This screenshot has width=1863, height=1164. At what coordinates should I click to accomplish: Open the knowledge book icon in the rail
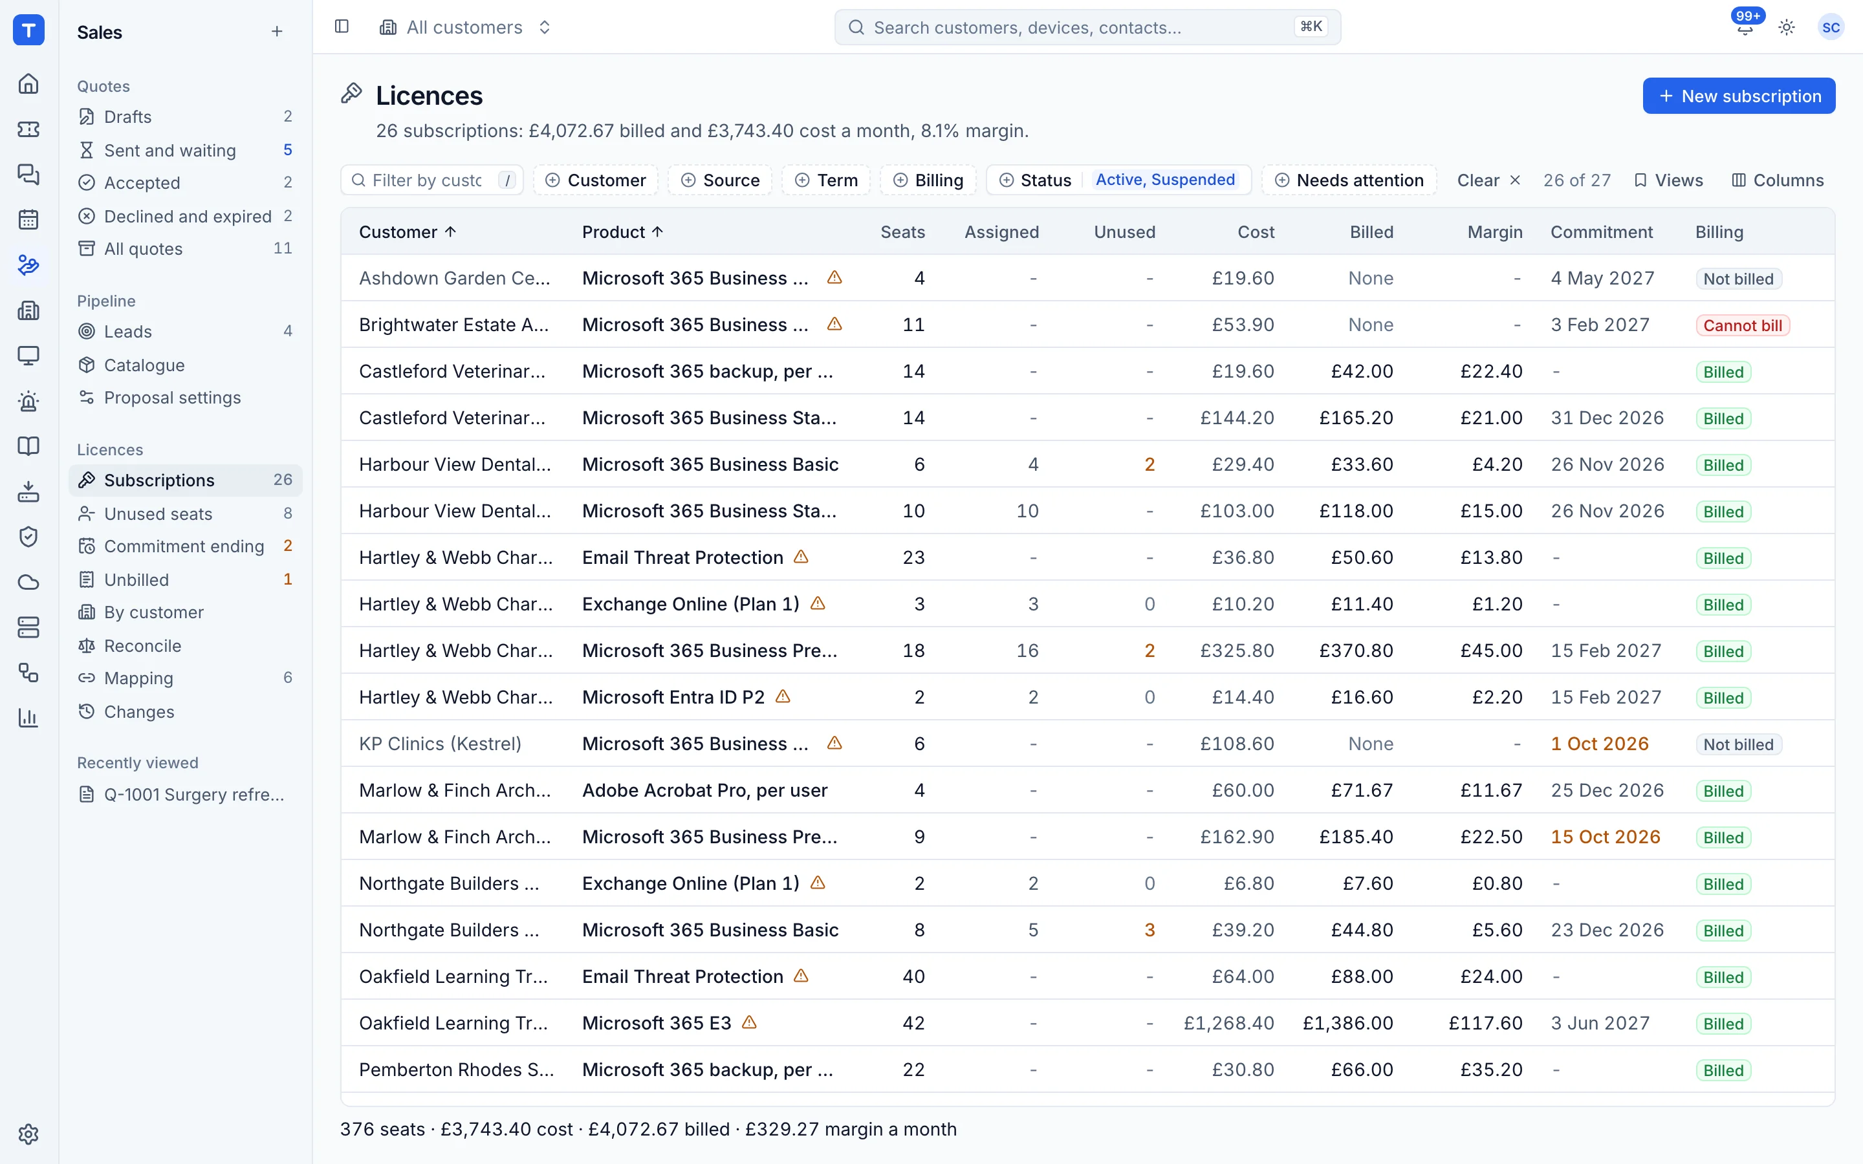click(x=28, y=446)
